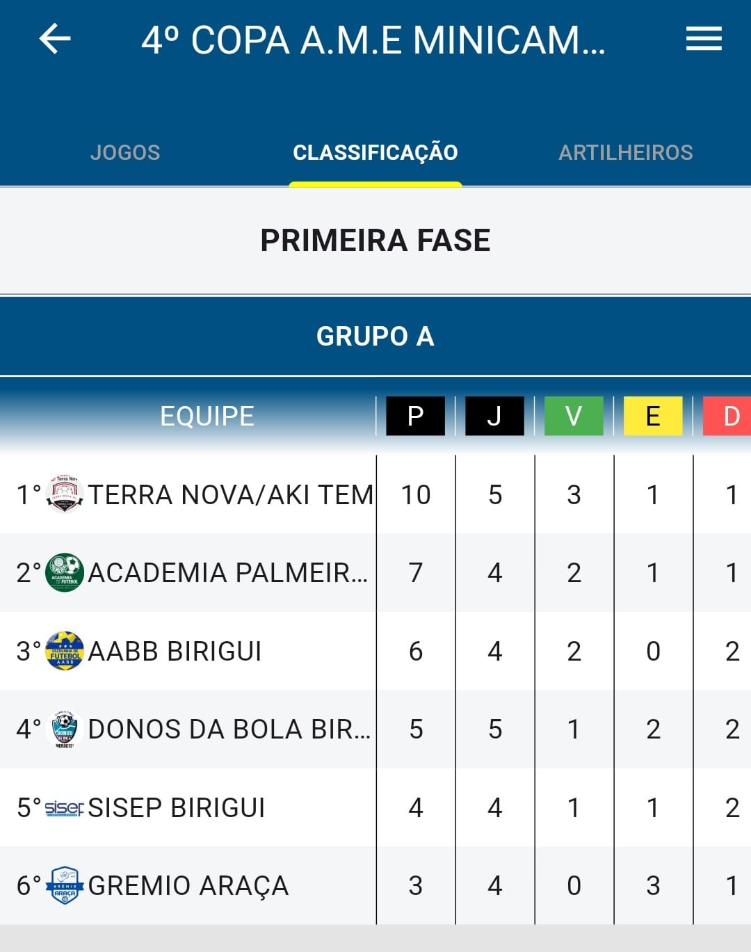751x952 pixels.
Task: Tap the Donos da Bola team logo
Action: [65, 729]
